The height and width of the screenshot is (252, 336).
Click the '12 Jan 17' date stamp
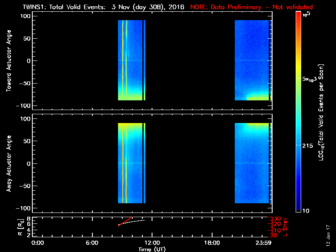(x=328, y=237)
